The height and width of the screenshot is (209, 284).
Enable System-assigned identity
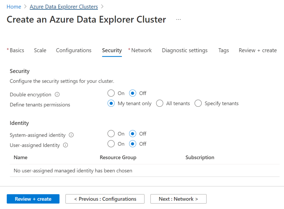(111, 134)
